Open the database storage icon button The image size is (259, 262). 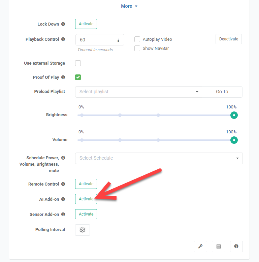click(218, 246)
